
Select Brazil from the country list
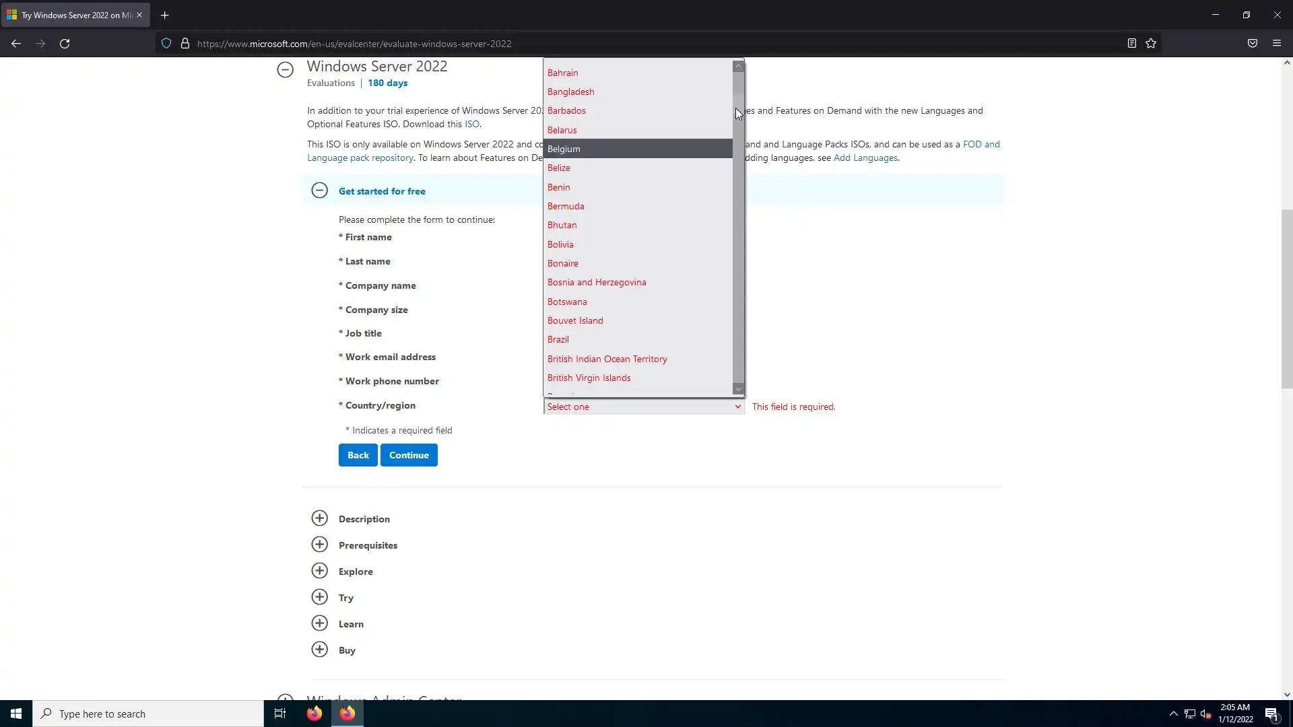point(558,339)
